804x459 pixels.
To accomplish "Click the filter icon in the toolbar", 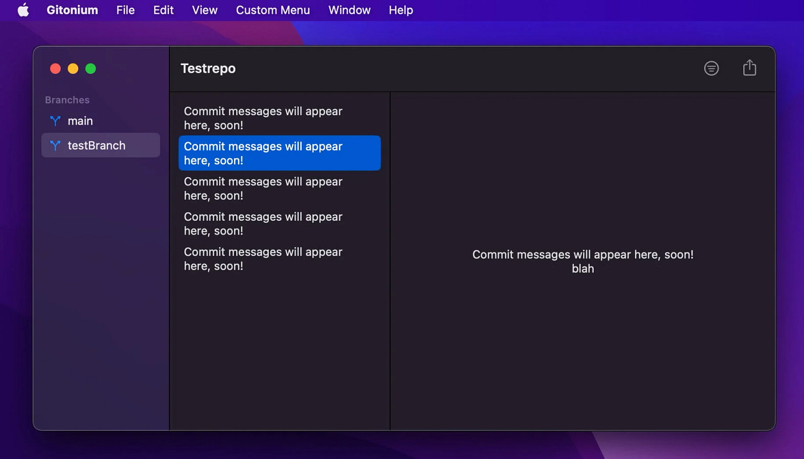I will 711,68.
